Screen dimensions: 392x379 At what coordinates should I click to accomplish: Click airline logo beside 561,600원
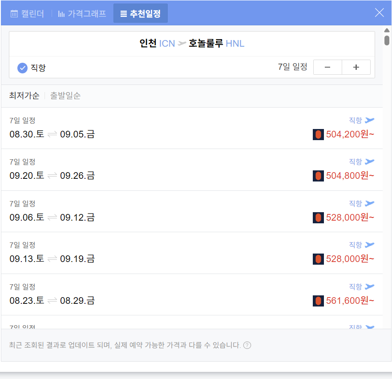pyautogui.click(x=318, y=301)
